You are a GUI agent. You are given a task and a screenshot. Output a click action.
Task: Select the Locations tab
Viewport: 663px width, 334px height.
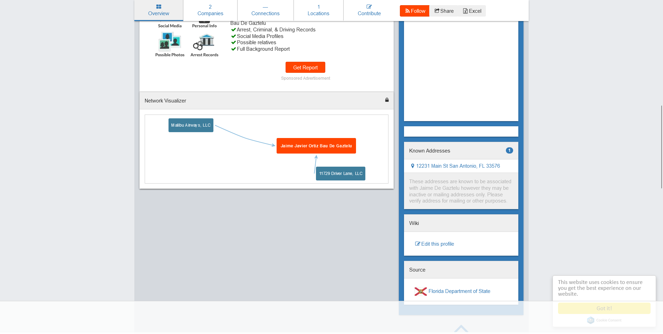click(x=318, y=10)
